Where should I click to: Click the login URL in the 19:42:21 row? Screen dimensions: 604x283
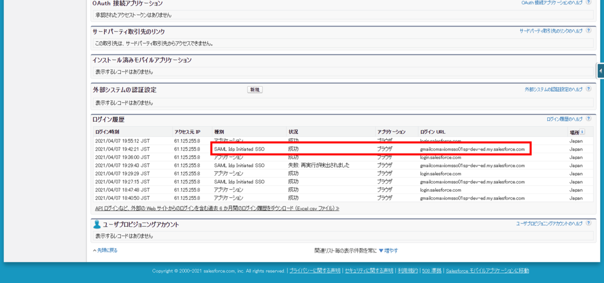[473, 149]
